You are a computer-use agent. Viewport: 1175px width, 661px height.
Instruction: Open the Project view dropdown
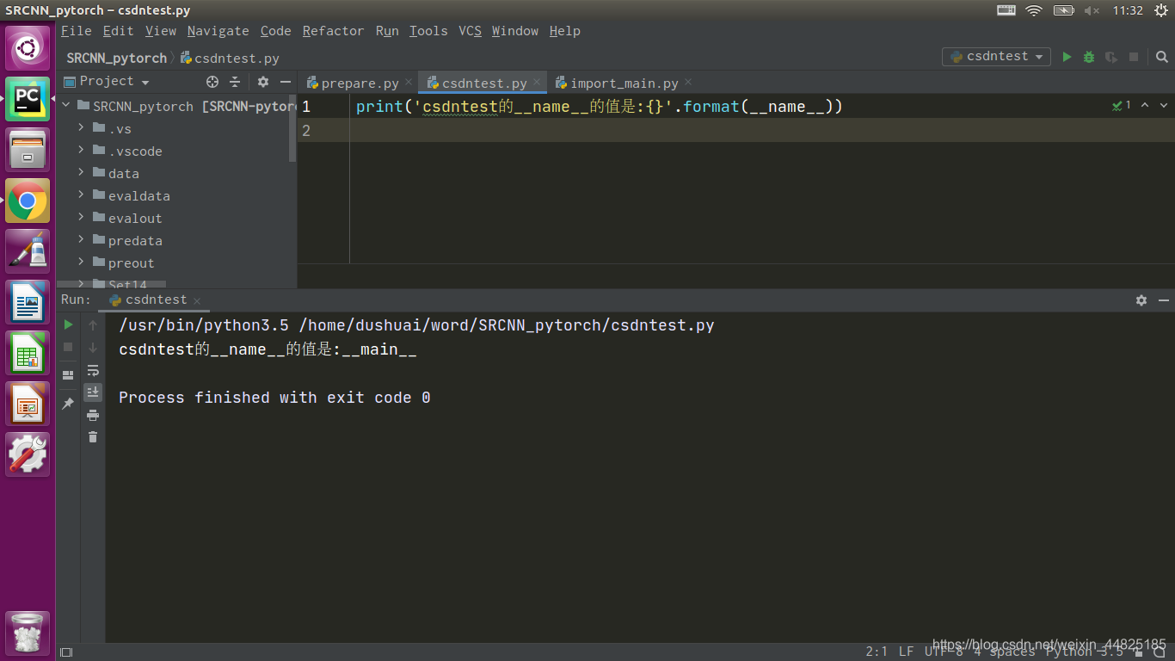coord(107,82)
